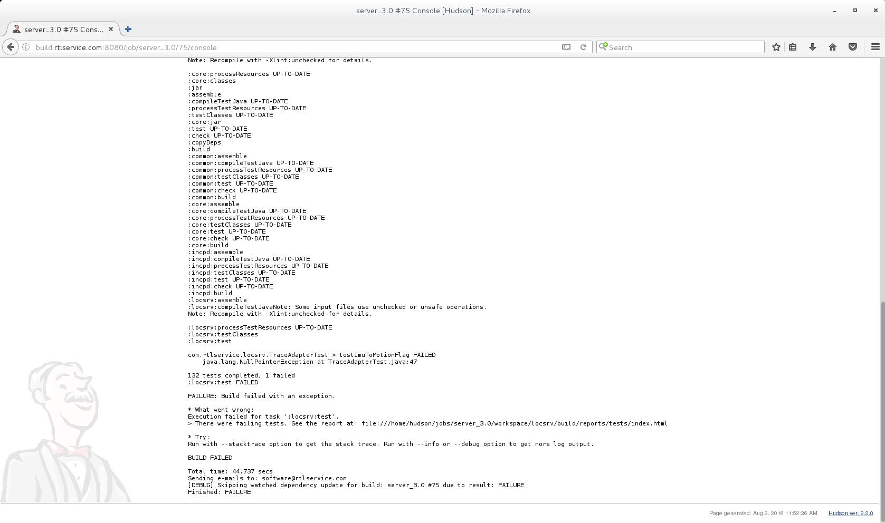
Task: Show bookmarks list icon
Action: (793, 47)
